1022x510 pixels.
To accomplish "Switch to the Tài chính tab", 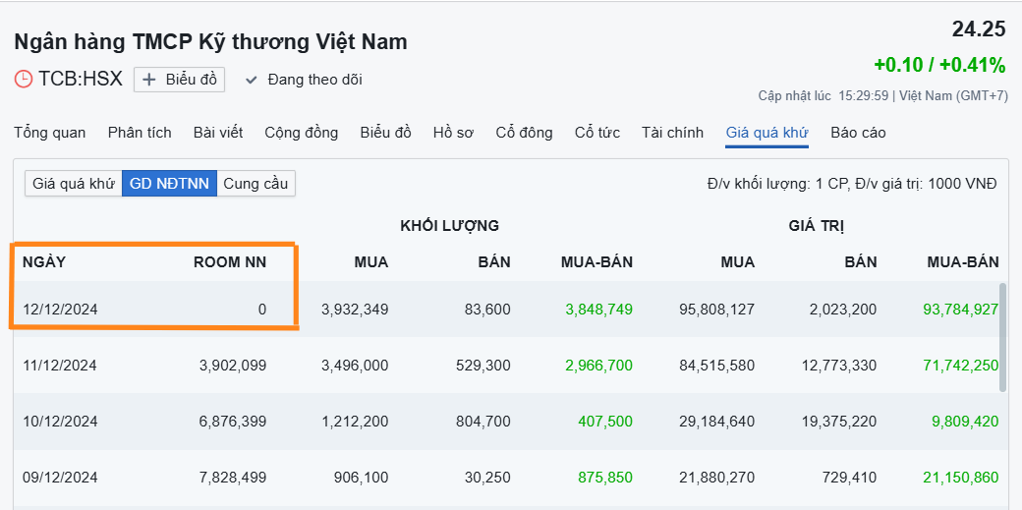I will (672, 133).
